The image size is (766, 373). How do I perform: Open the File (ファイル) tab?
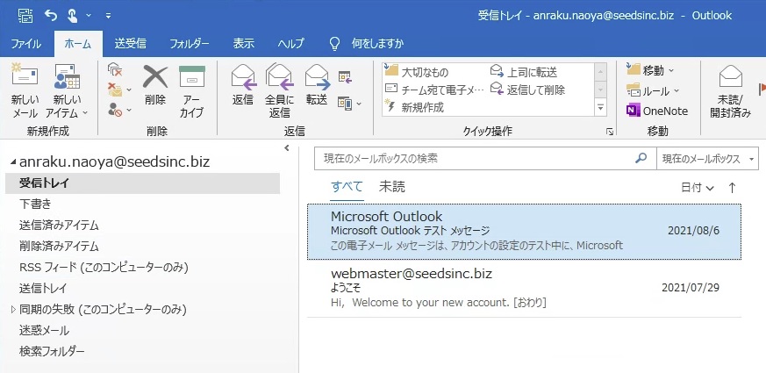(25, 43)
